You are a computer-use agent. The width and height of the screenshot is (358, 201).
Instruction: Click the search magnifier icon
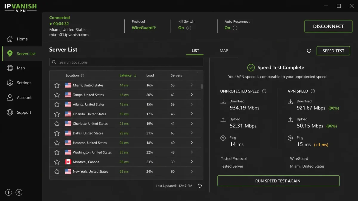54,62
